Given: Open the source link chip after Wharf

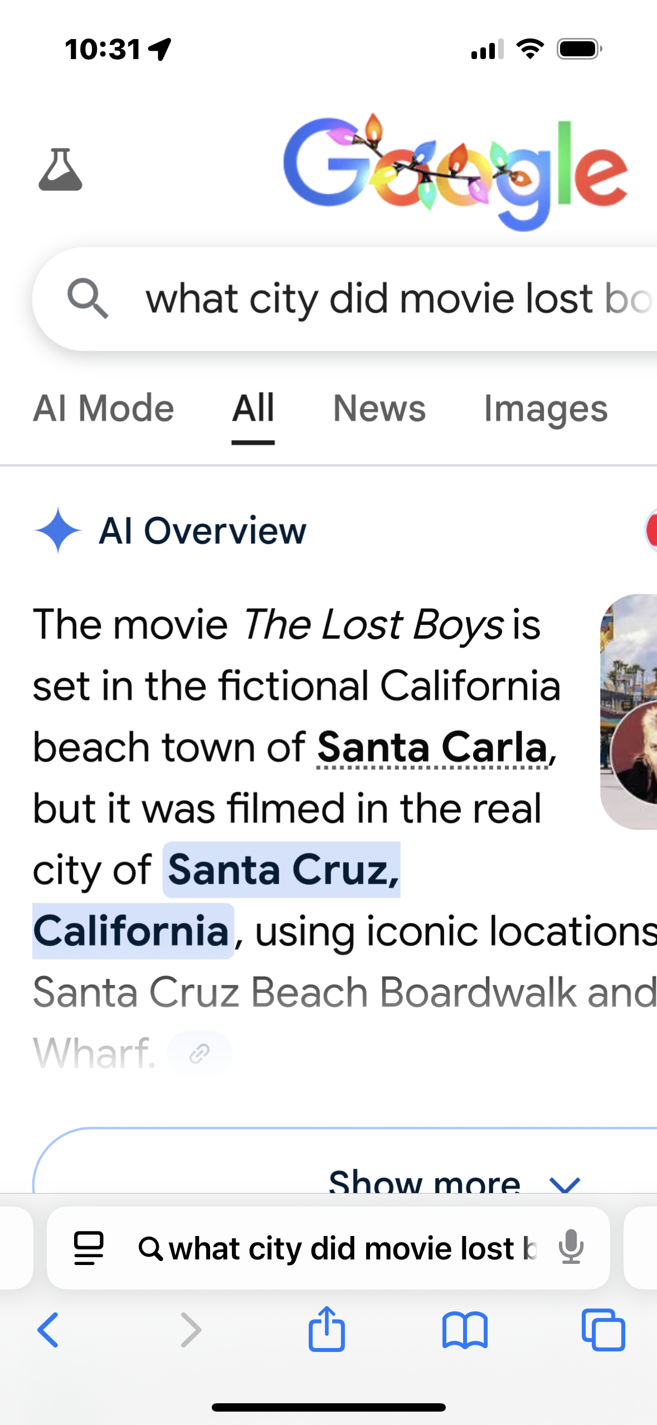Looking at the screenshot, I should [x=199, y=1053].
